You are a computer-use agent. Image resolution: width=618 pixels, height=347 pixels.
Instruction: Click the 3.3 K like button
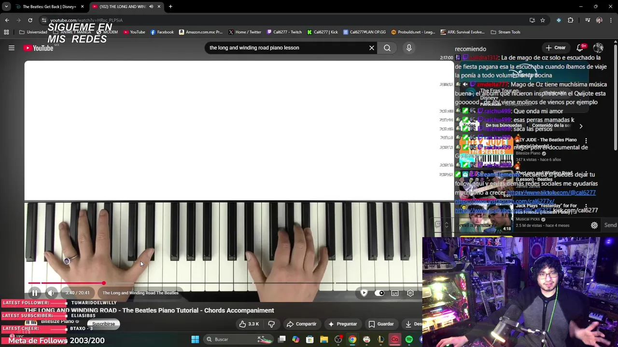pyautogui.click(x=249, y=324)
